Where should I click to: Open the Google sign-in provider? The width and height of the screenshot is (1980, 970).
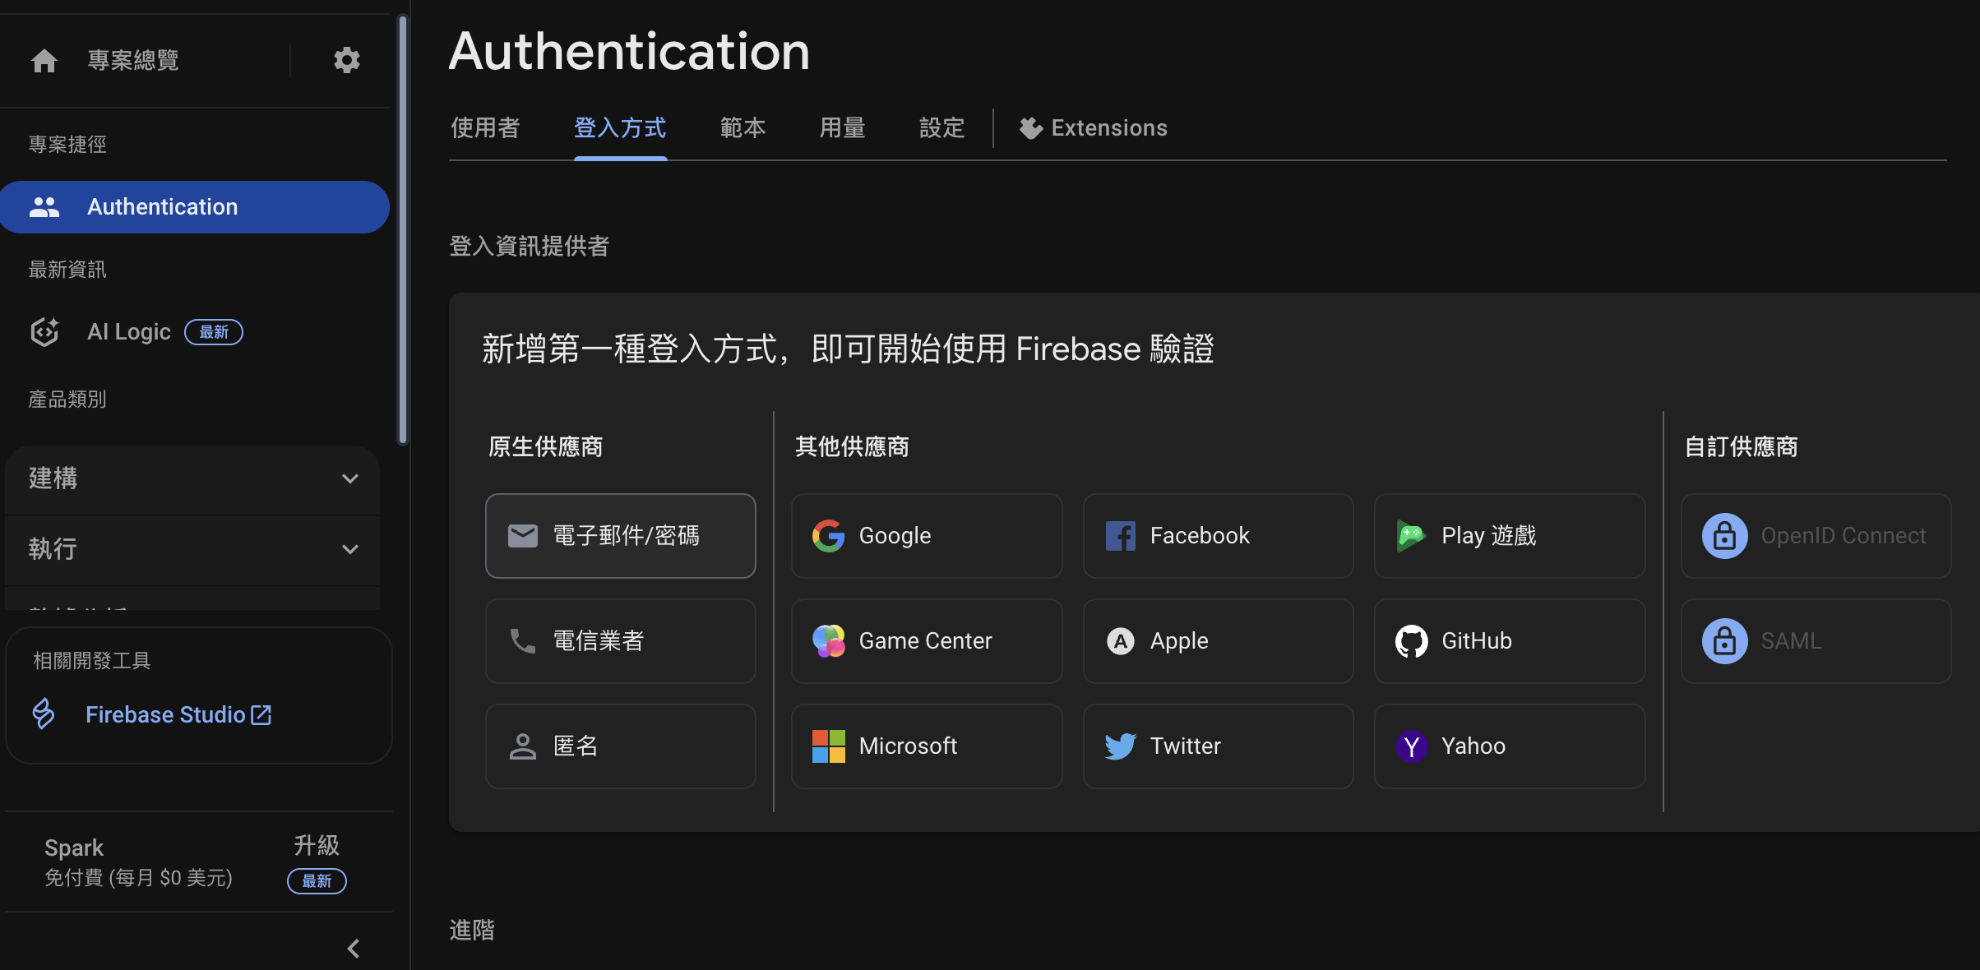[926, 536]
